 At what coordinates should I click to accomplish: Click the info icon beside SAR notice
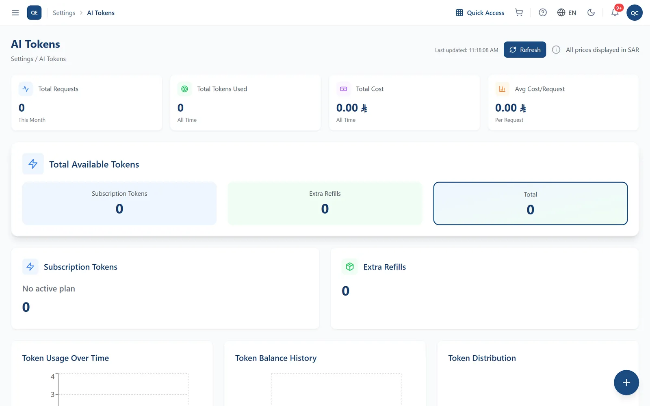(x=556, y=50)
